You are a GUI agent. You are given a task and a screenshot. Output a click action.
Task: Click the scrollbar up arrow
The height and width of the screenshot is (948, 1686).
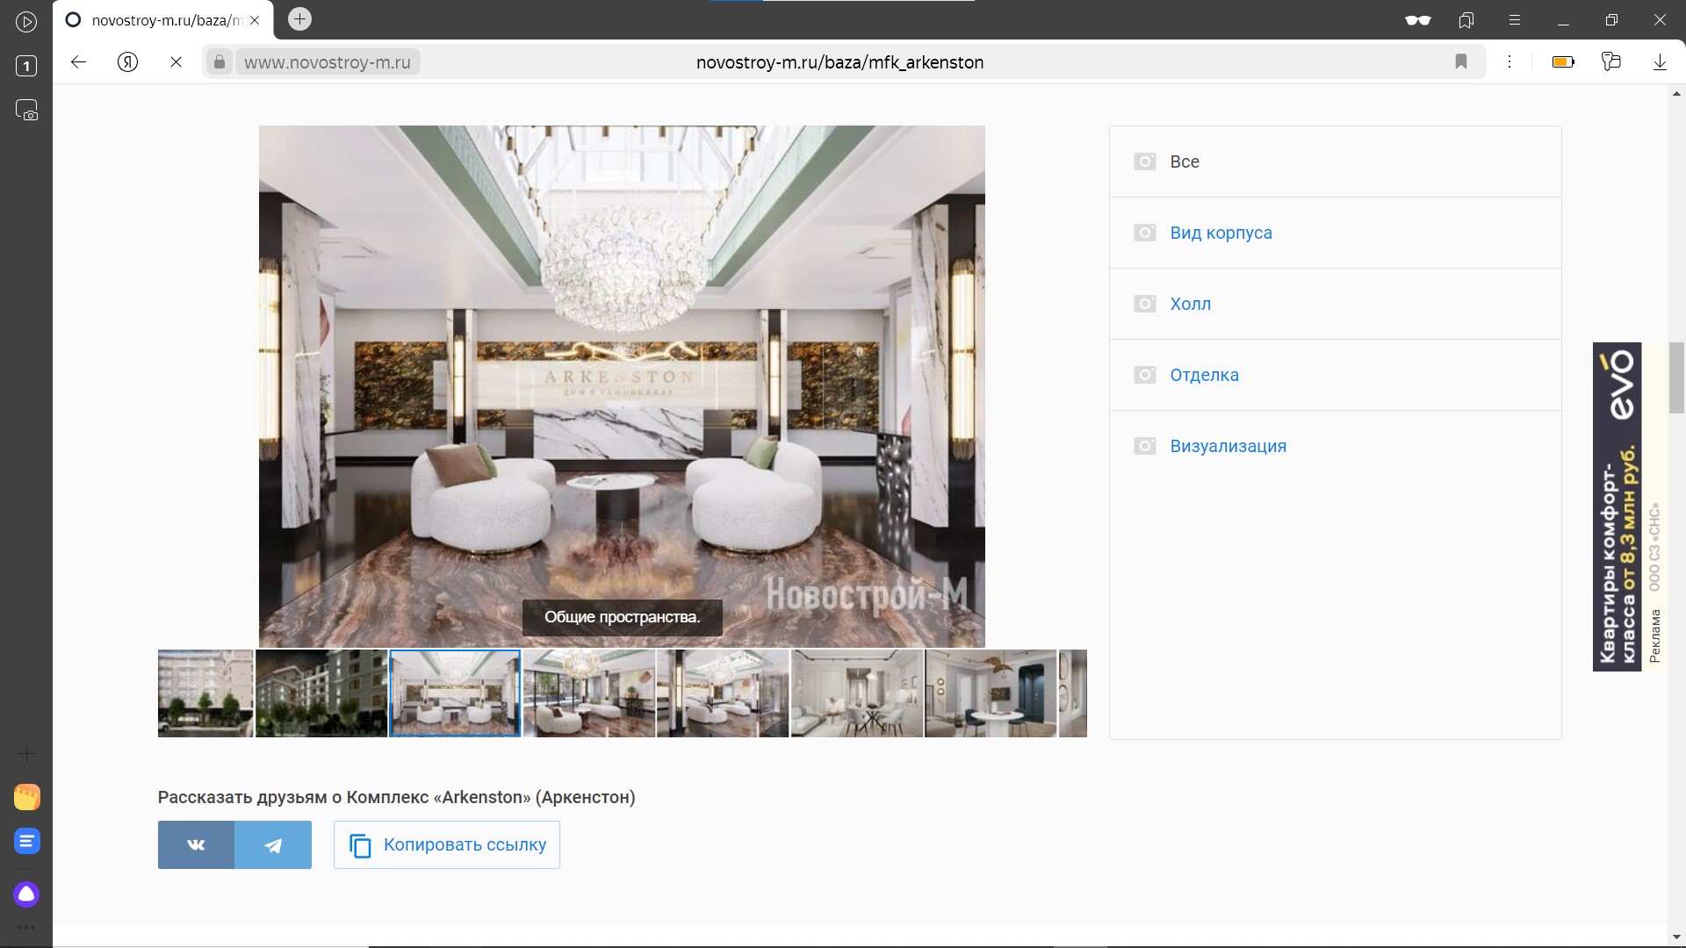[1676, 93]
